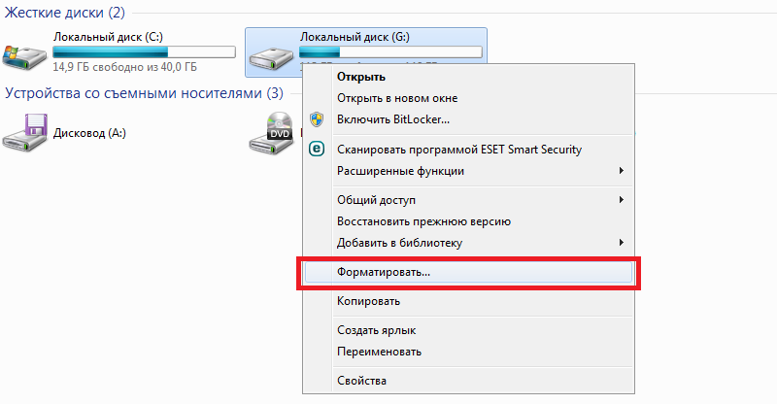Select Открыть в новом окне
Screen dimensions: 777x404
tap(397, 98)
